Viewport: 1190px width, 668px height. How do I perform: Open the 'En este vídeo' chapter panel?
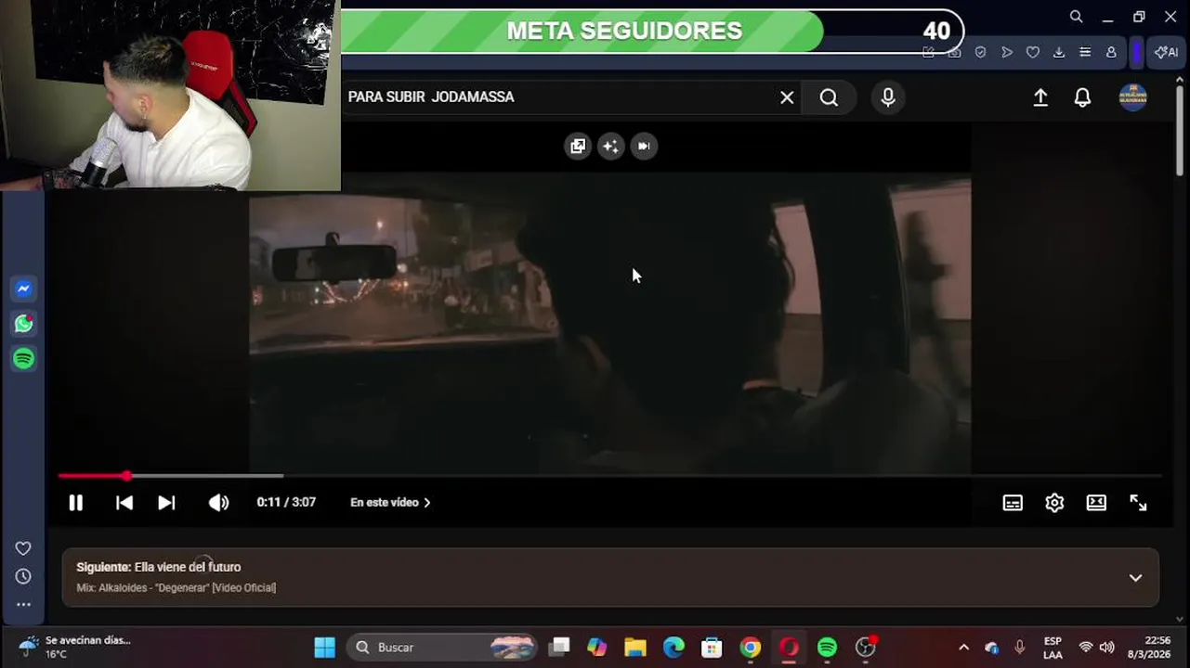pyautogui.click(x=390, y=502)
